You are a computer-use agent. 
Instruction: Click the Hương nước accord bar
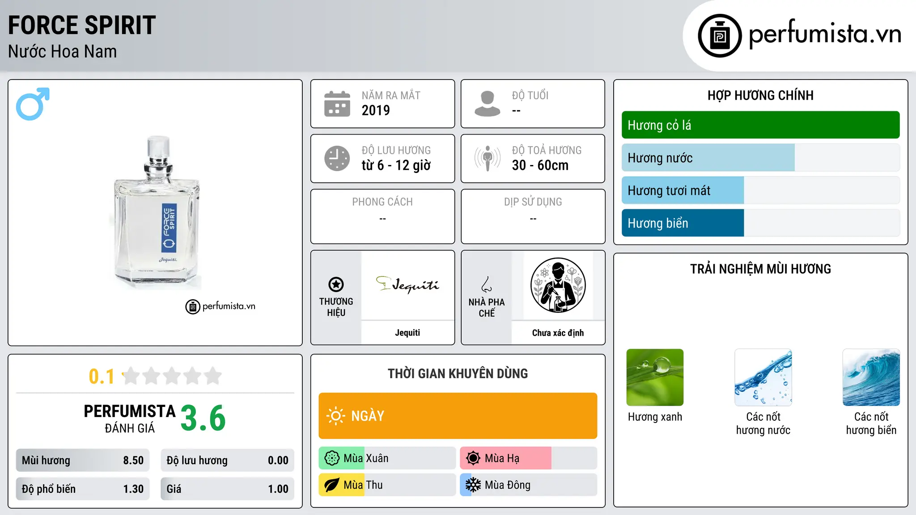click(x=760, y=157)
